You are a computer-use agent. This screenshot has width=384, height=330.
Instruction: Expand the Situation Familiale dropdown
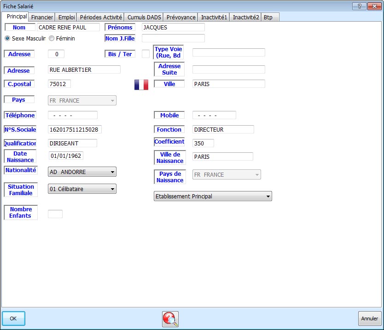tap(82, 189)
